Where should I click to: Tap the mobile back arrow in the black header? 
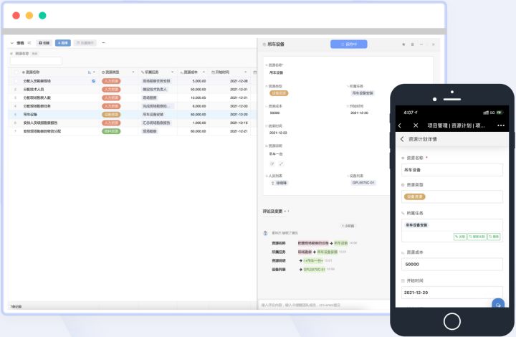coord(400,125)
